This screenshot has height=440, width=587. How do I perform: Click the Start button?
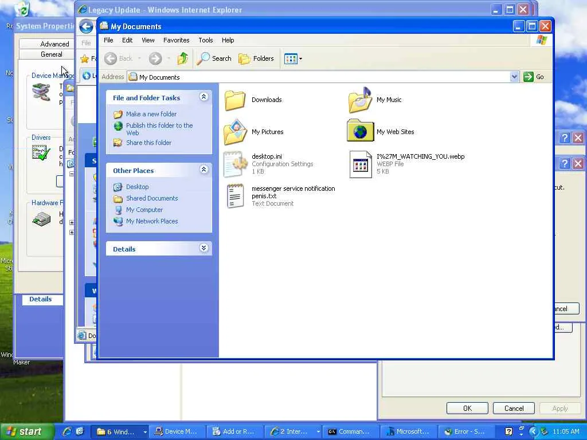pos(26,431)
